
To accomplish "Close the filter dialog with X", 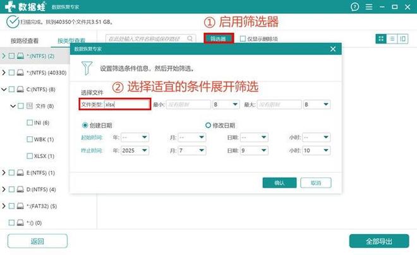I will [333, 49].
